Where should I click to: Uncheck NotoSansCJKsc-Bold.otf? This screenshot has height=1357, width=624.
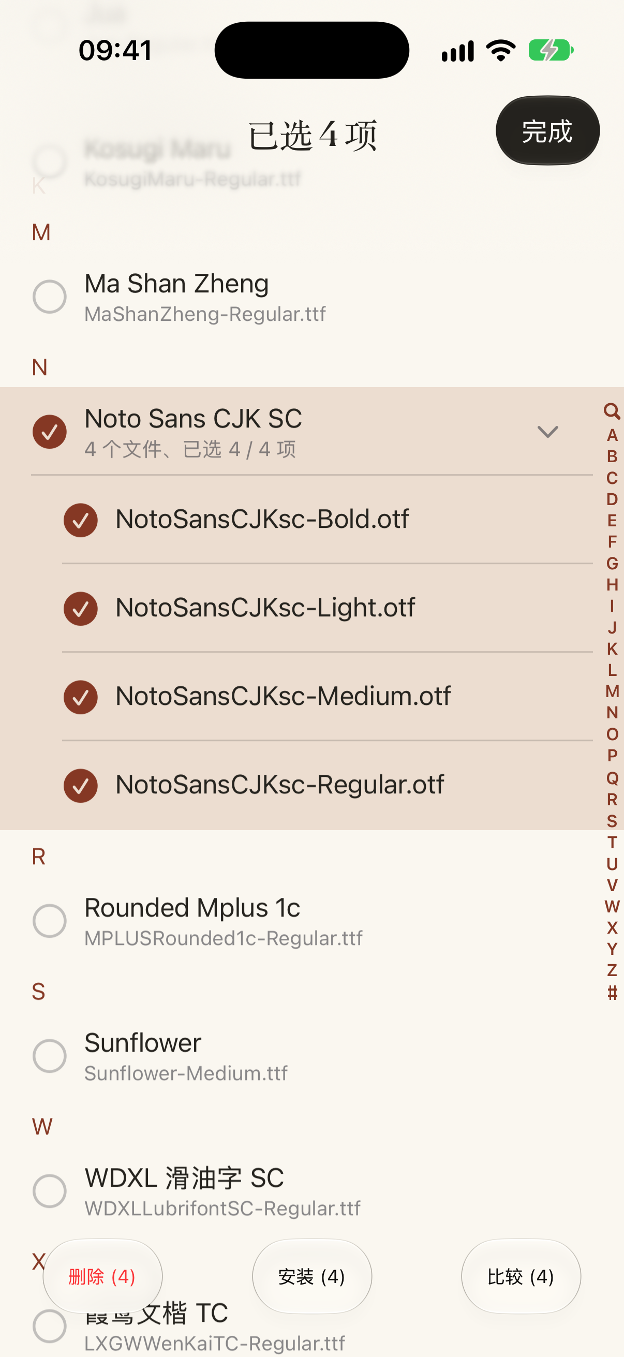(81, 520)
